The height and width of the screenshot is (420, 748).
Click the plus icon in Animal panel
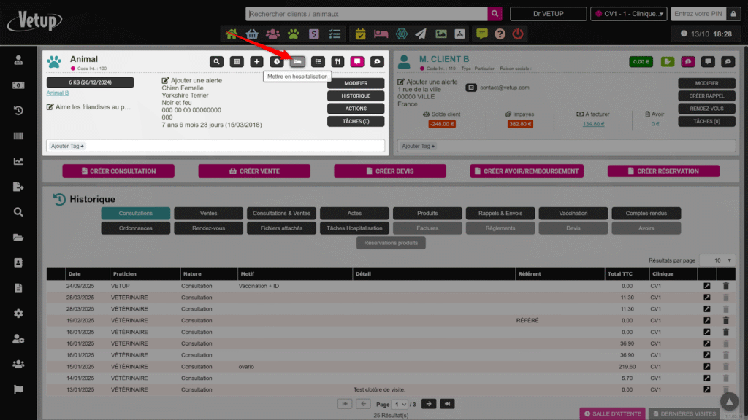click(x=256, y=62)
